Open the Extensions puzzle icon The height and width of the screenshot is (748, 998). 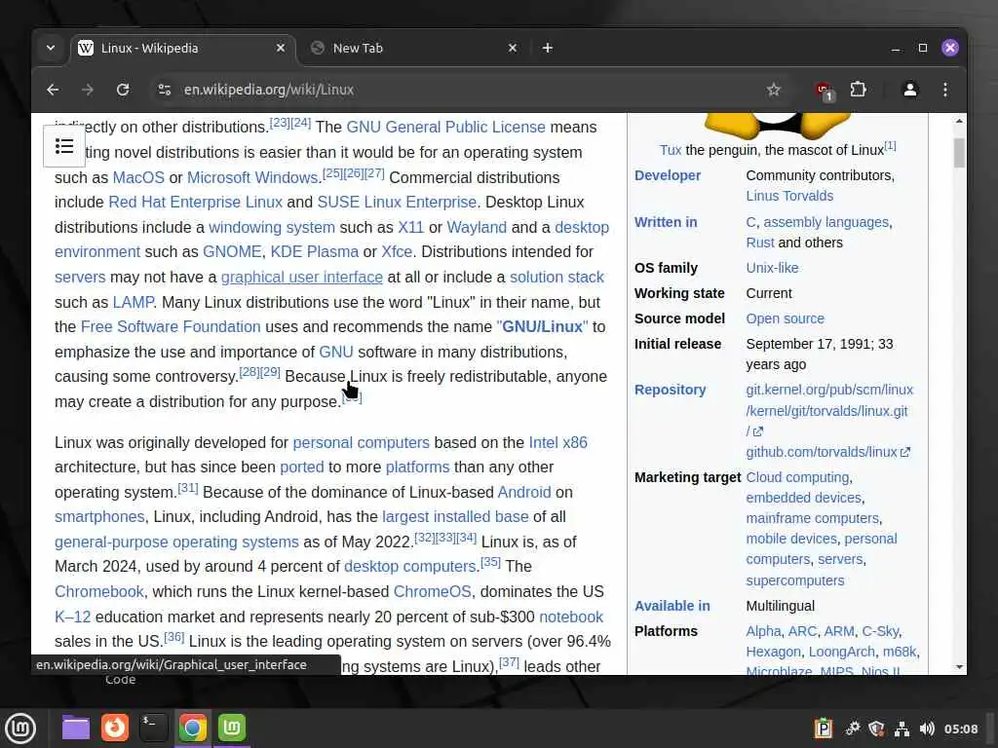(858, 90)
